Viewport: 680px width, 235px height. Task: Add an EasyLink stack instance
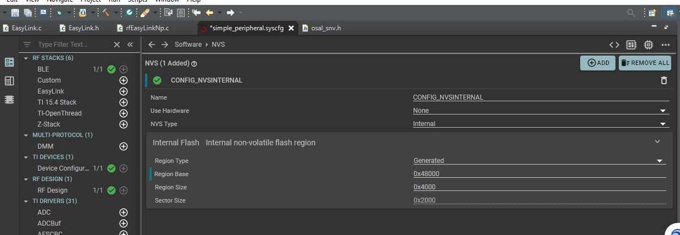coord(124,91)
